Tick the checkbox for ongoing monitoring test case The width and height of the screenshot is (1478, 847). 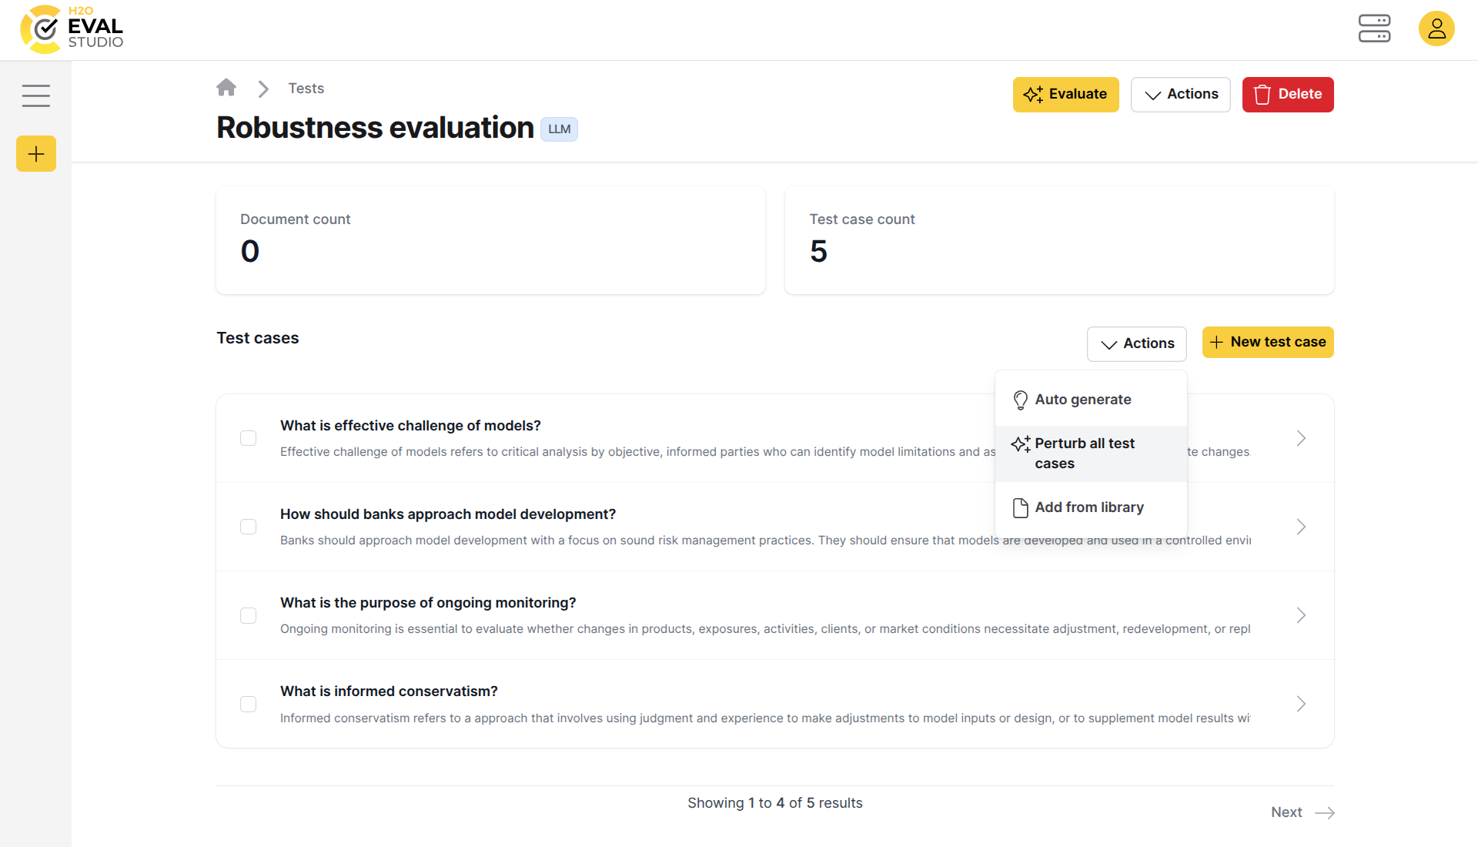click(x=248, y=615)
